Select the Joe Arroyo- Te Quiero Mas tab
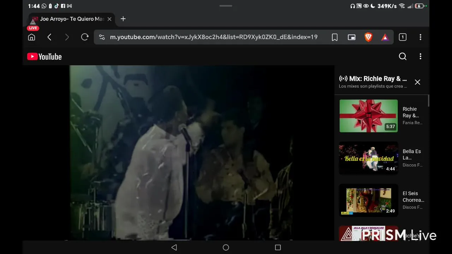The width and height of the screenshot is (452, 254). tap(72, 19)
